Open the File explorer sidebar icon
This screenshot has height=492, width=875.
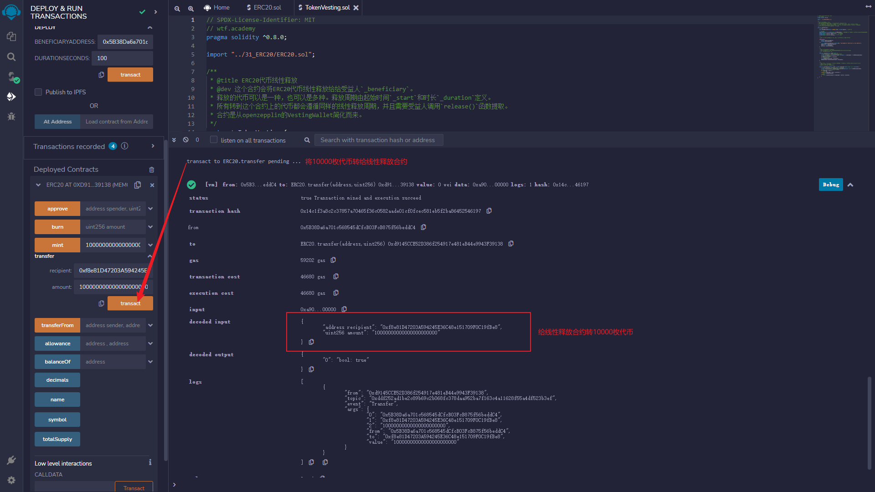[11, 36]
